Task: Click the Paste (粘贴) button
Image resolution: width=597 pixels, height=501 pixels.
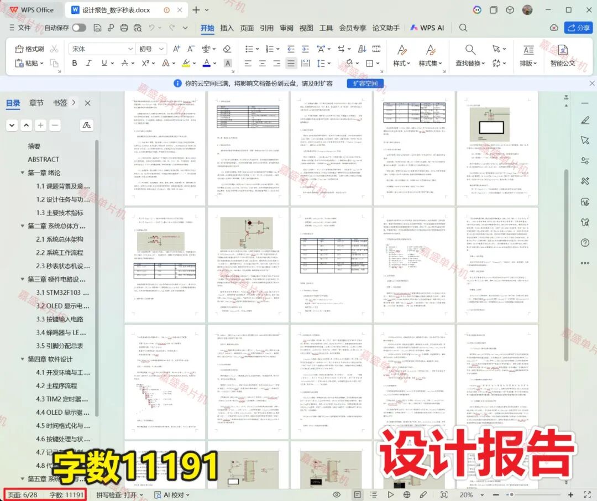Action: coord(29,63)
